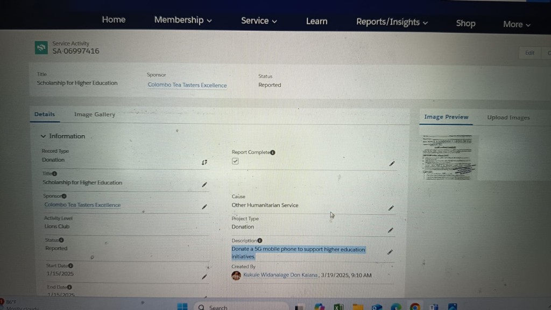The height and width of the screenshot is (310, 551).
Task: Edit the Cause field pencil icon
Action: click(x=391, y=208)
